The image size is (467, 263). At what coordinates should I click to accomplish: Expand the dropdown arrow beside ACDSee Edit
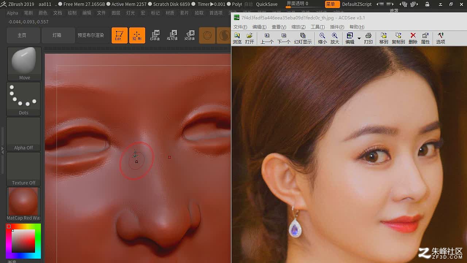(359, 38)
